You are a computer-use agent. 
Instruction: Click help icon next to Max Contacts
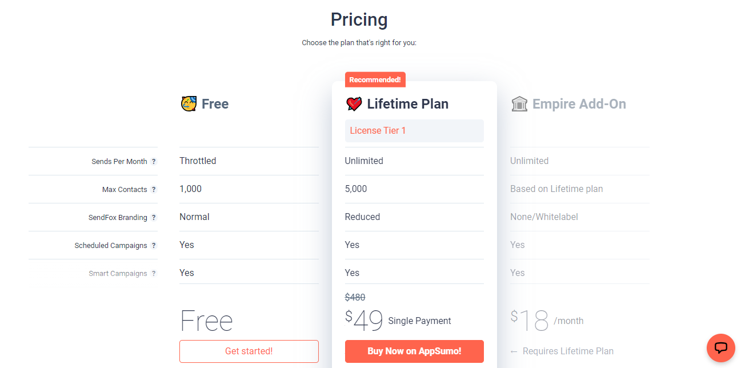tap(154, 190)
